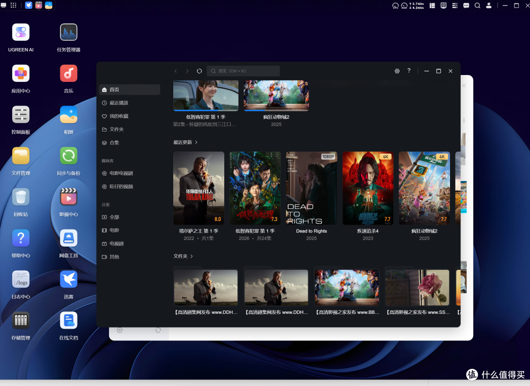
Task: Open the UGREEN AI desktop app
Action: click(x=21, y=32)
